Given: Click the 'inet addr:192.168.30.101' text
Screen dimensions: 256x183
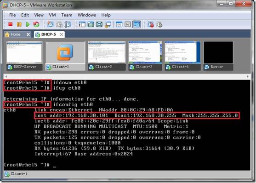Looking at the screenshot, I should (71, 115).
